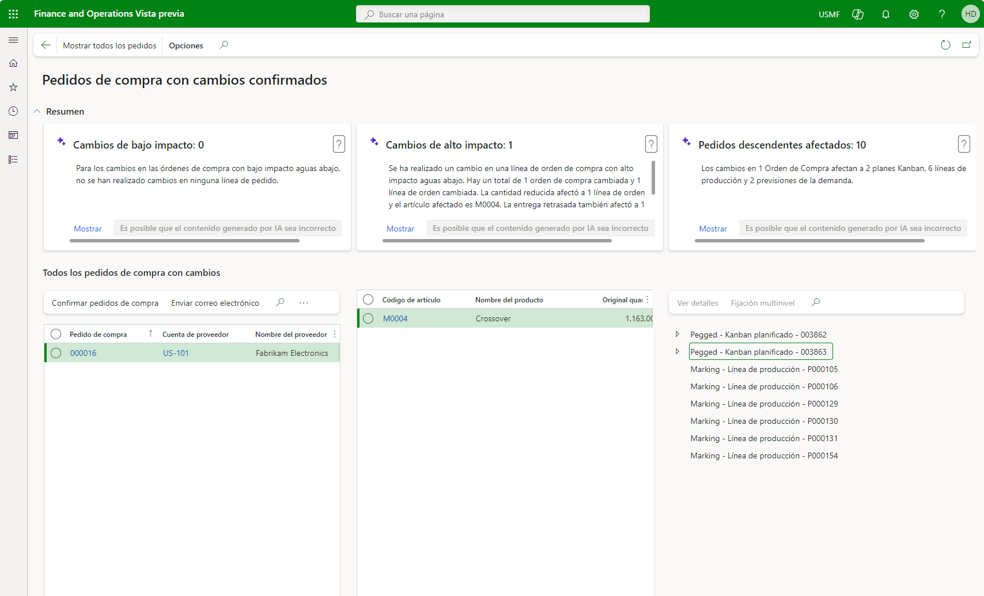Click Confirmar pedidos de compra button
This screenshot has width=984, height=596.
(105, 303)
